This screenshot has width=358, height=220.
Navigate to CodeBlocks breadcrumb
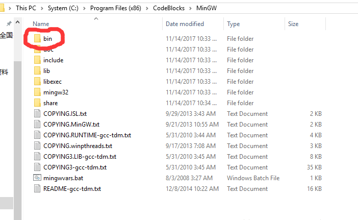coord(169,8)
